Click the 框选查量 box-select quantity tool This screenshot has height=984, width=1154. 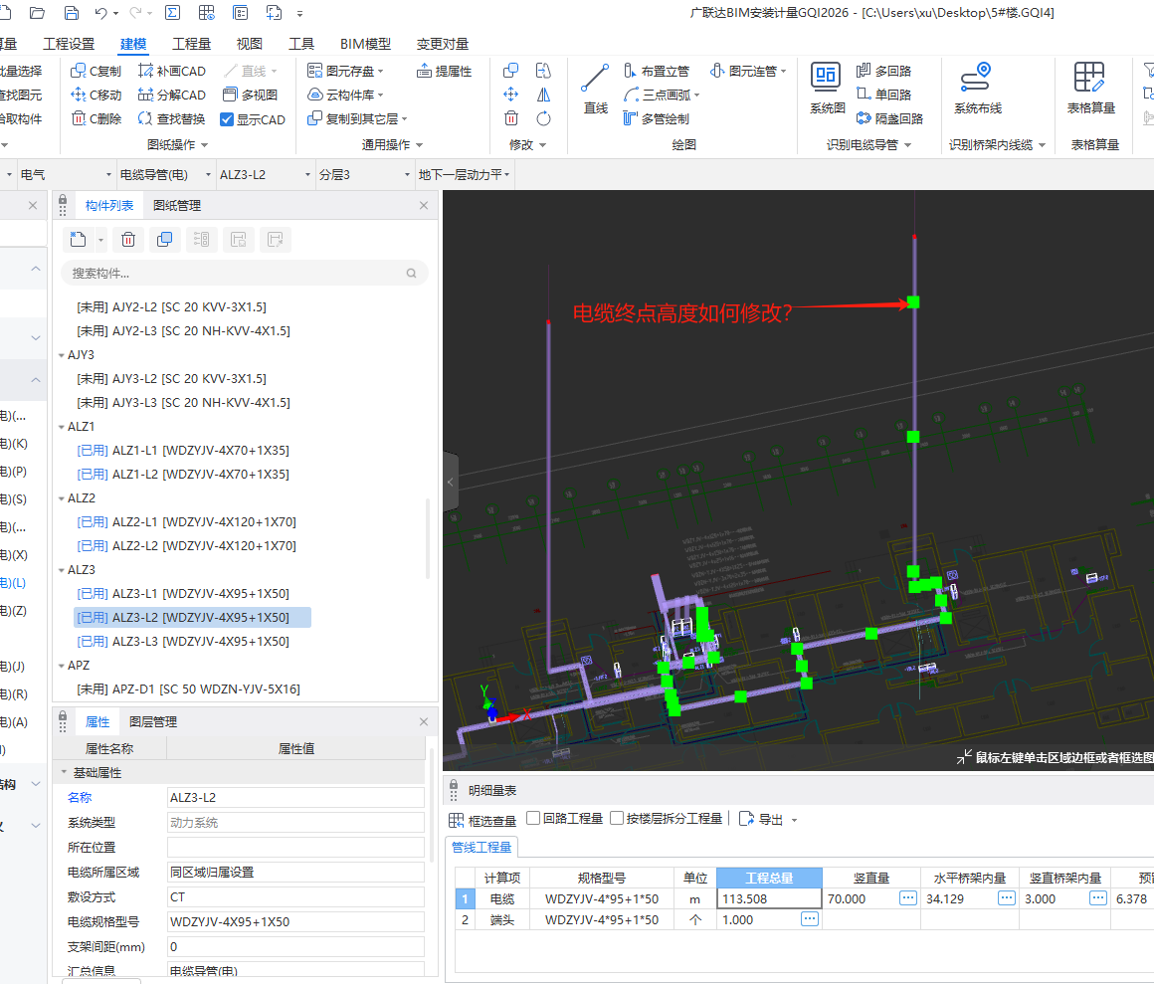coord(482,819)
